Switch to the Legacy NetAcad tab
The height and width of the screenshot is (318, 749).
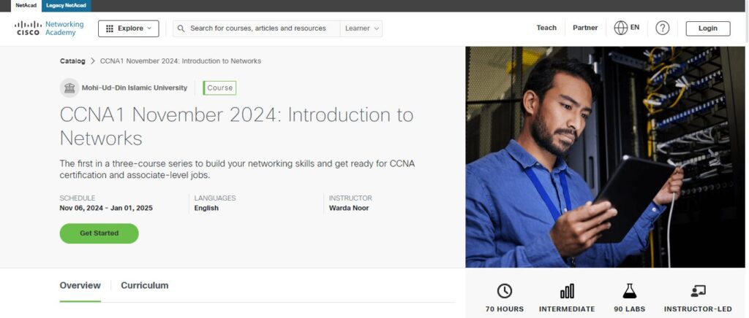point(66,6)
